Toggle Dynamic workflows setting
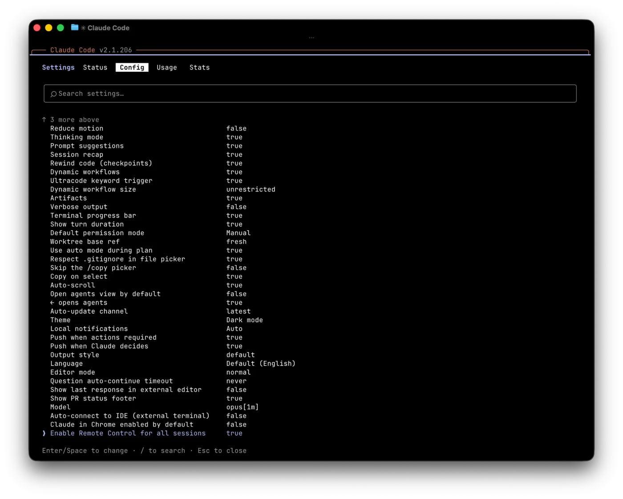Viewport: 623px width, 499px height. [146, 172]
